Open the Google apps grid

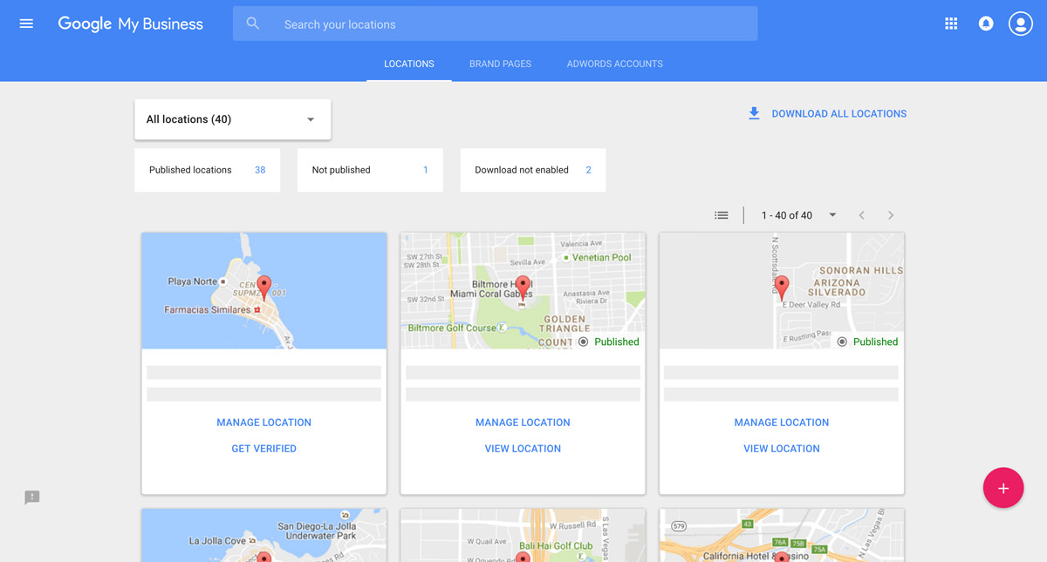pyautogui.click(x=951, y=24)
